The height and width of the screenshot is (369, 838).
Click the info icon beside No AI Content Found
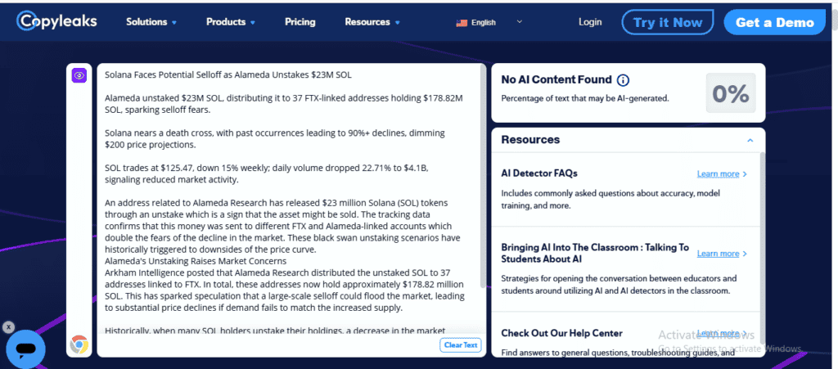click(x=623, y=80)
